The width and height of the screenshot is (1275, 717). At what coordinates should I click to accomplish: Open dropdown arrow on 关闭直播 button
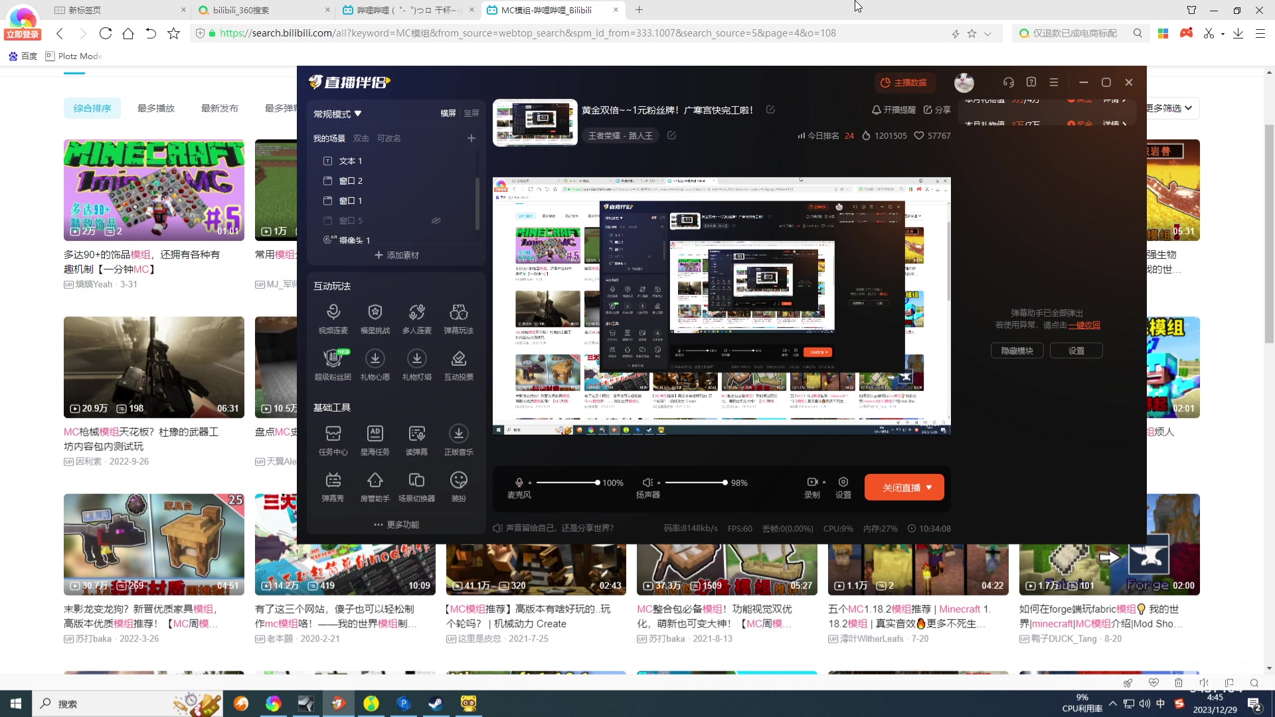[x=929, y=487]
